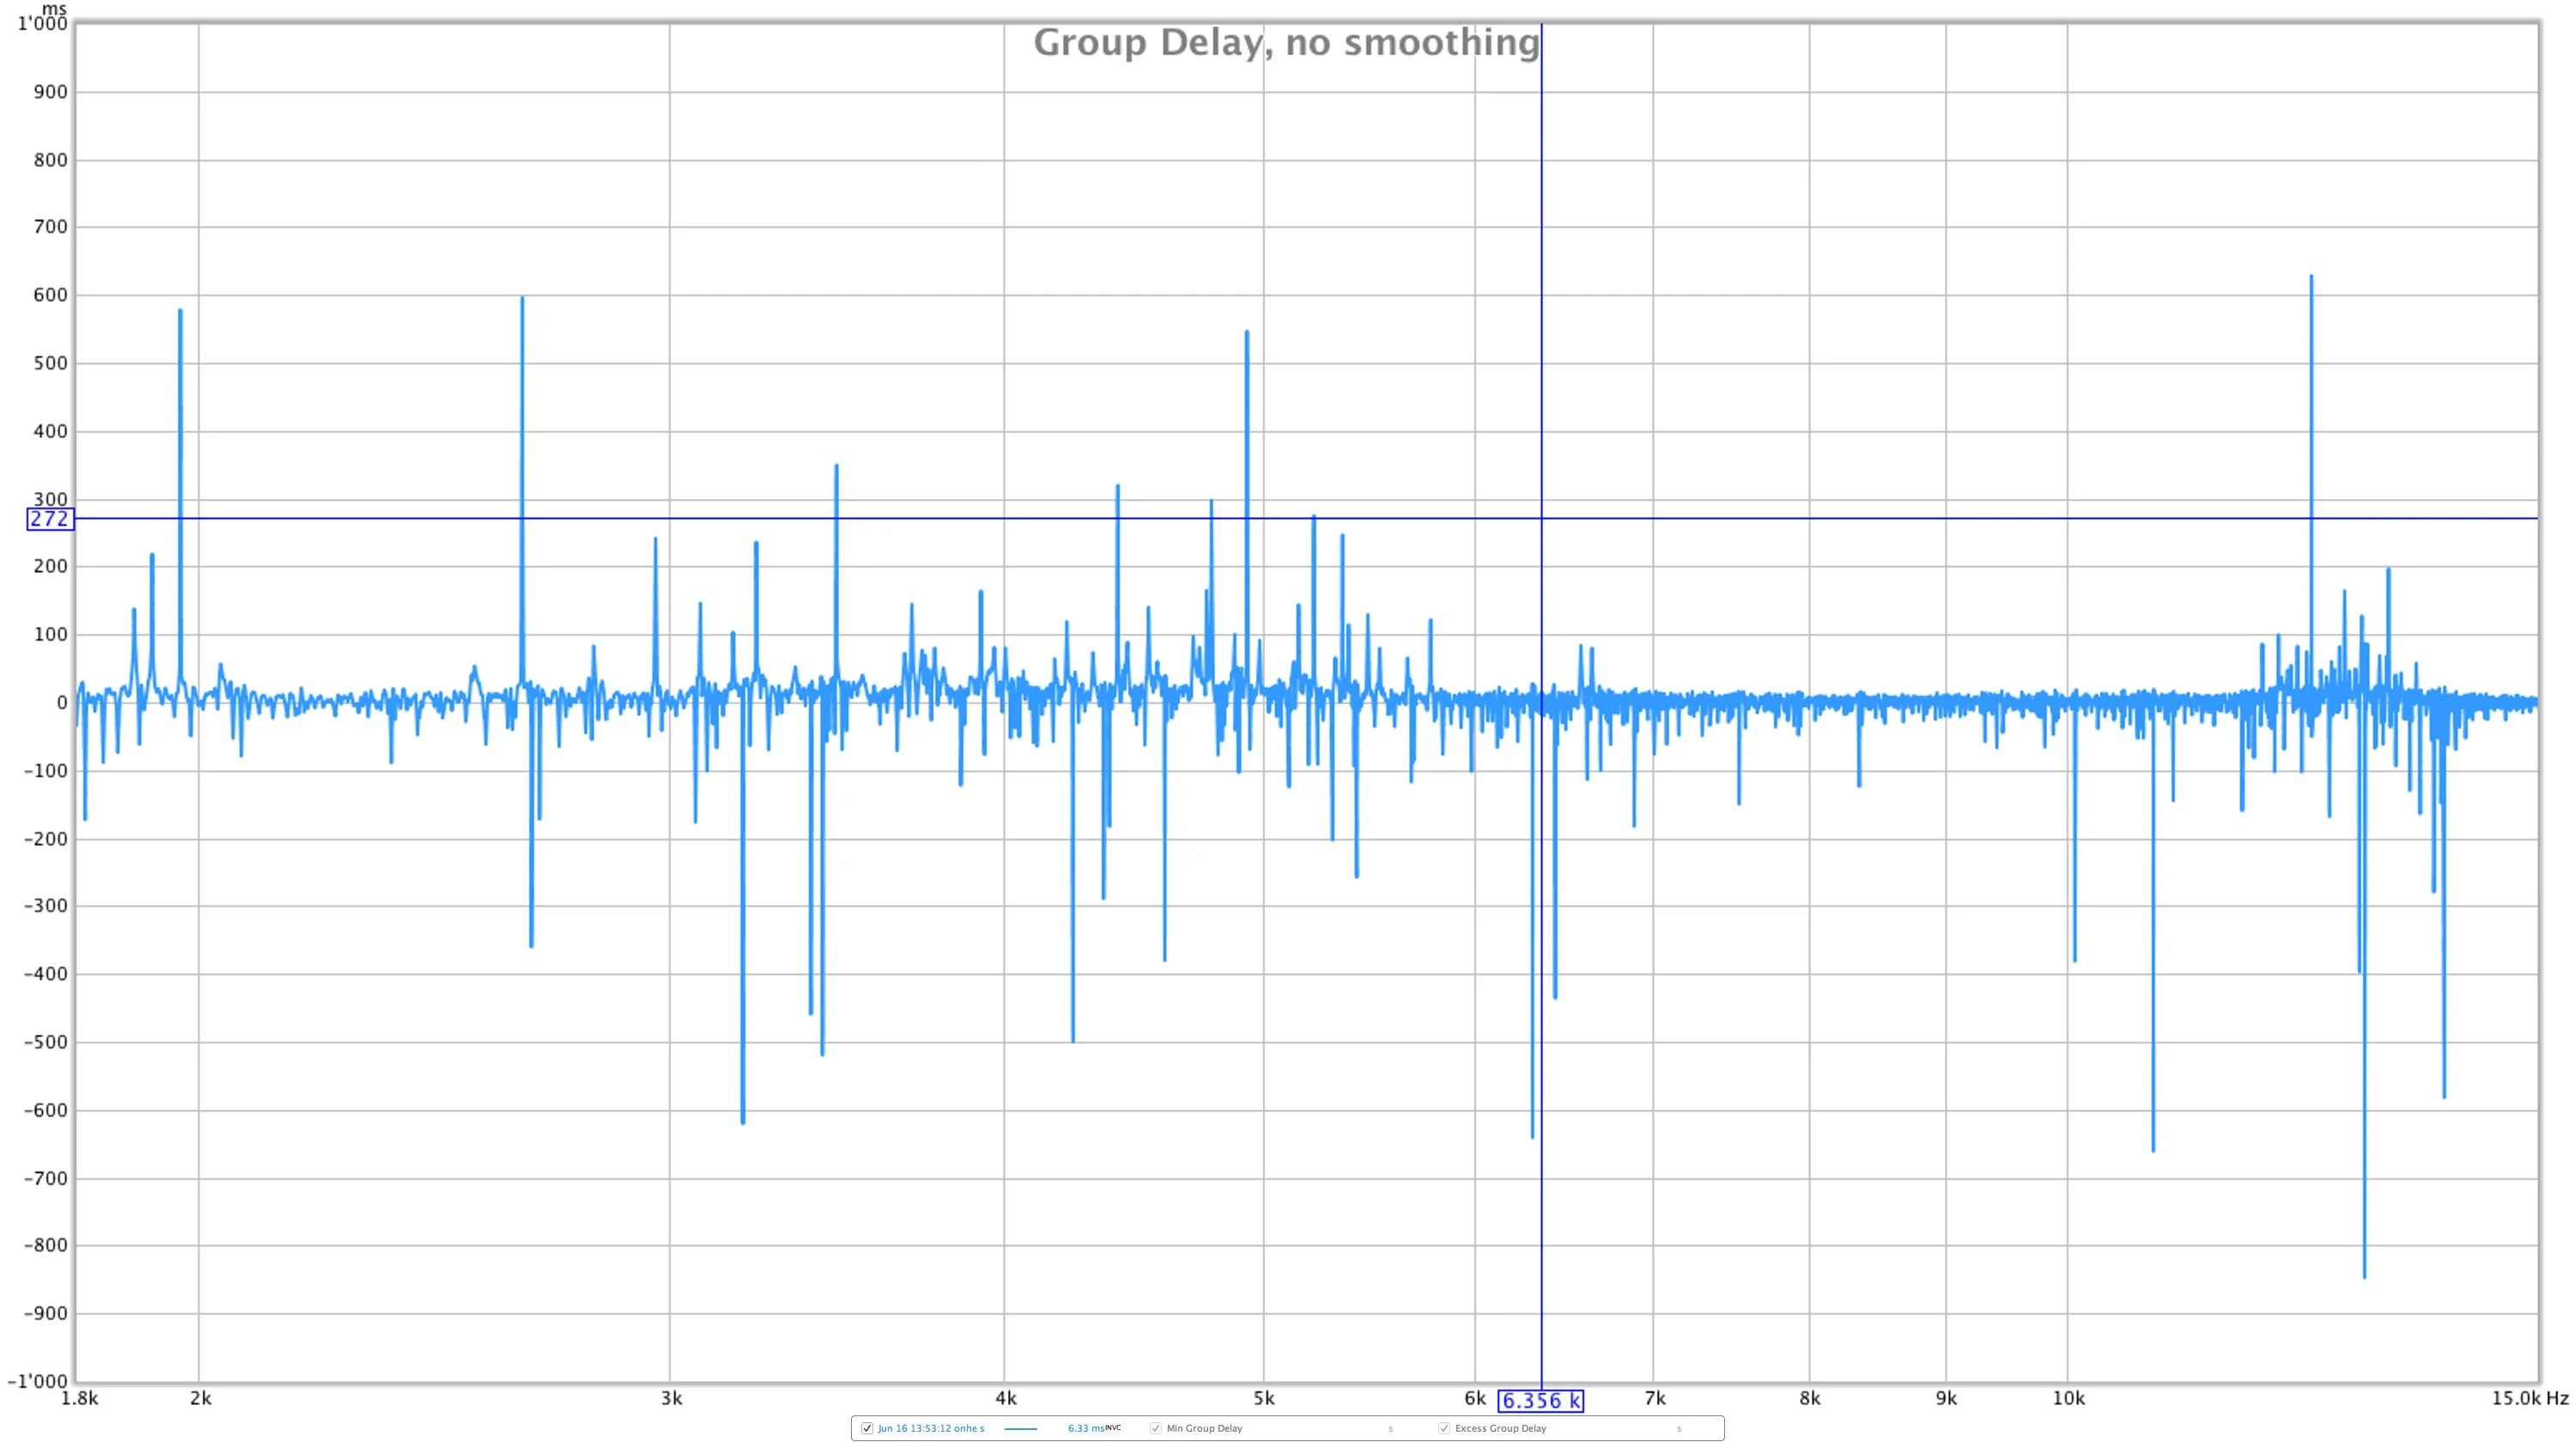Toggle the Min Group Delay checkbox
The image size is (2576, 1442).
[1156, 1428]
